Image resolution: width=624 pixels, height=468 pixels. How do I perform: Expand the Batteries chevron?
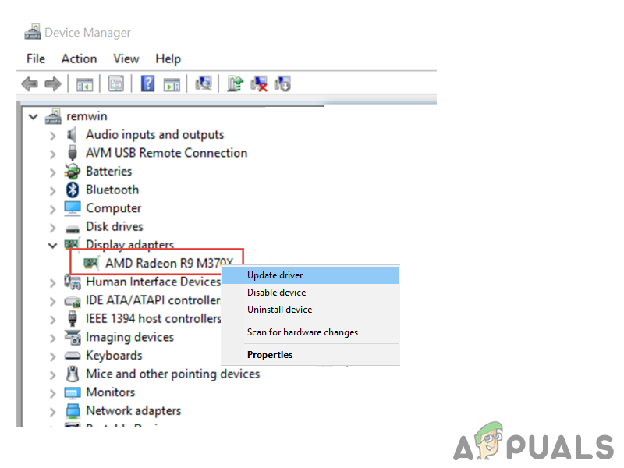tap(53, 172)
